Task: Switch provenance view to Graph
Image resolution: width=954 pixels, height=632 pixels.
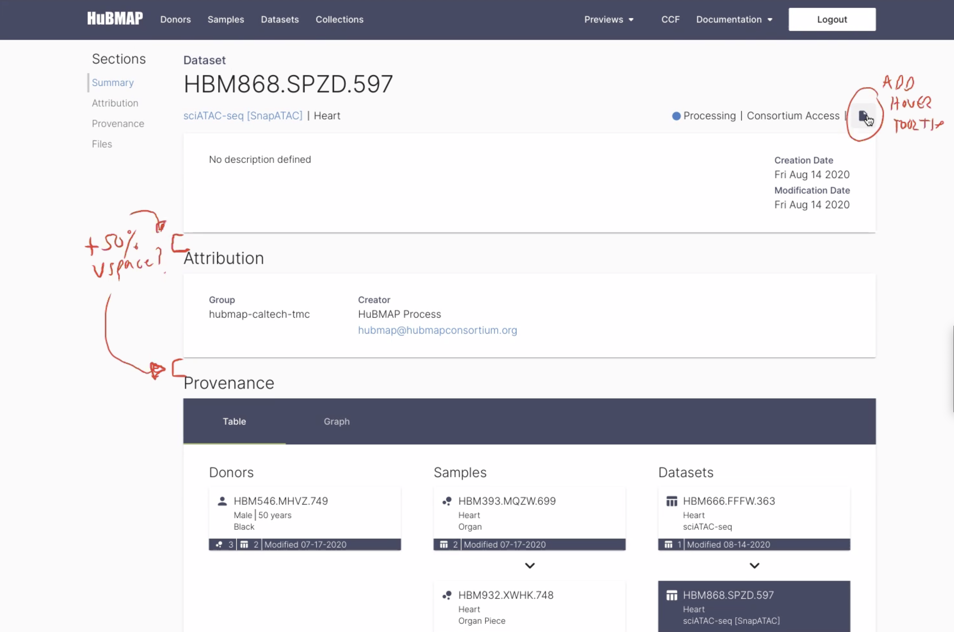Action: (337, 421)
